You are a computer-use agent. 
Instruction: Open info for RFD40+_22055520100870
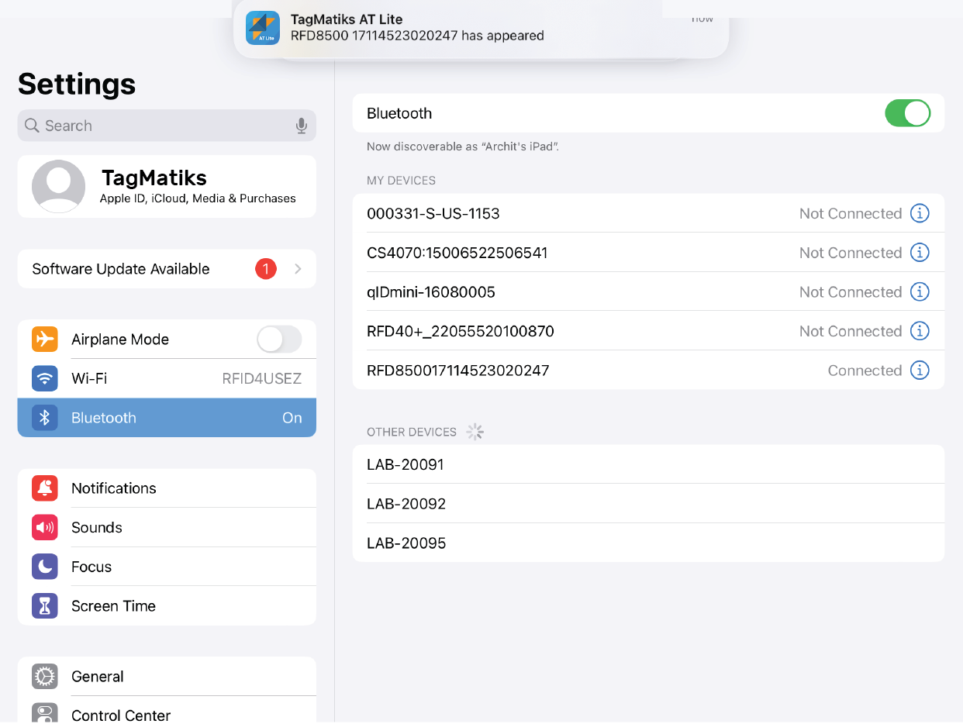(919, 331)
